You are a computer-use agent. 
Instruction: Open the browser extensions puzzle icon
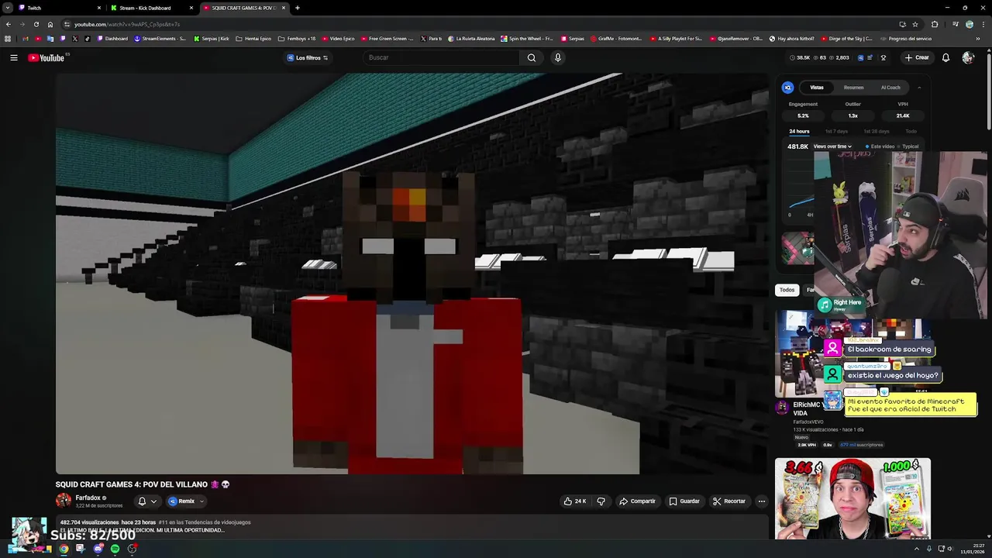click(x=935, y=24)
